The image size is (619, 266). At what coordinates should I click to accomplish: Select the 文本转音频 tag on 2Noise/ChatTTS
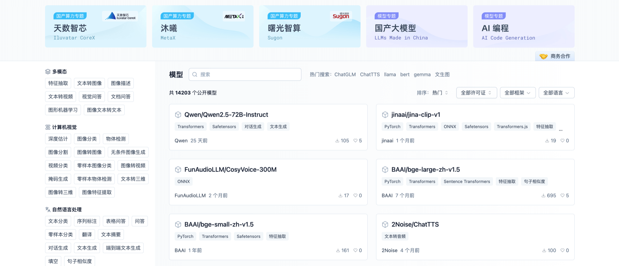[x=395, y=236]
